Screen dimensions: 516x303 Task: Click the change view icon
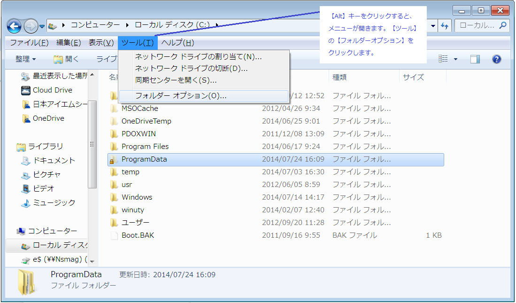(443, 59)
